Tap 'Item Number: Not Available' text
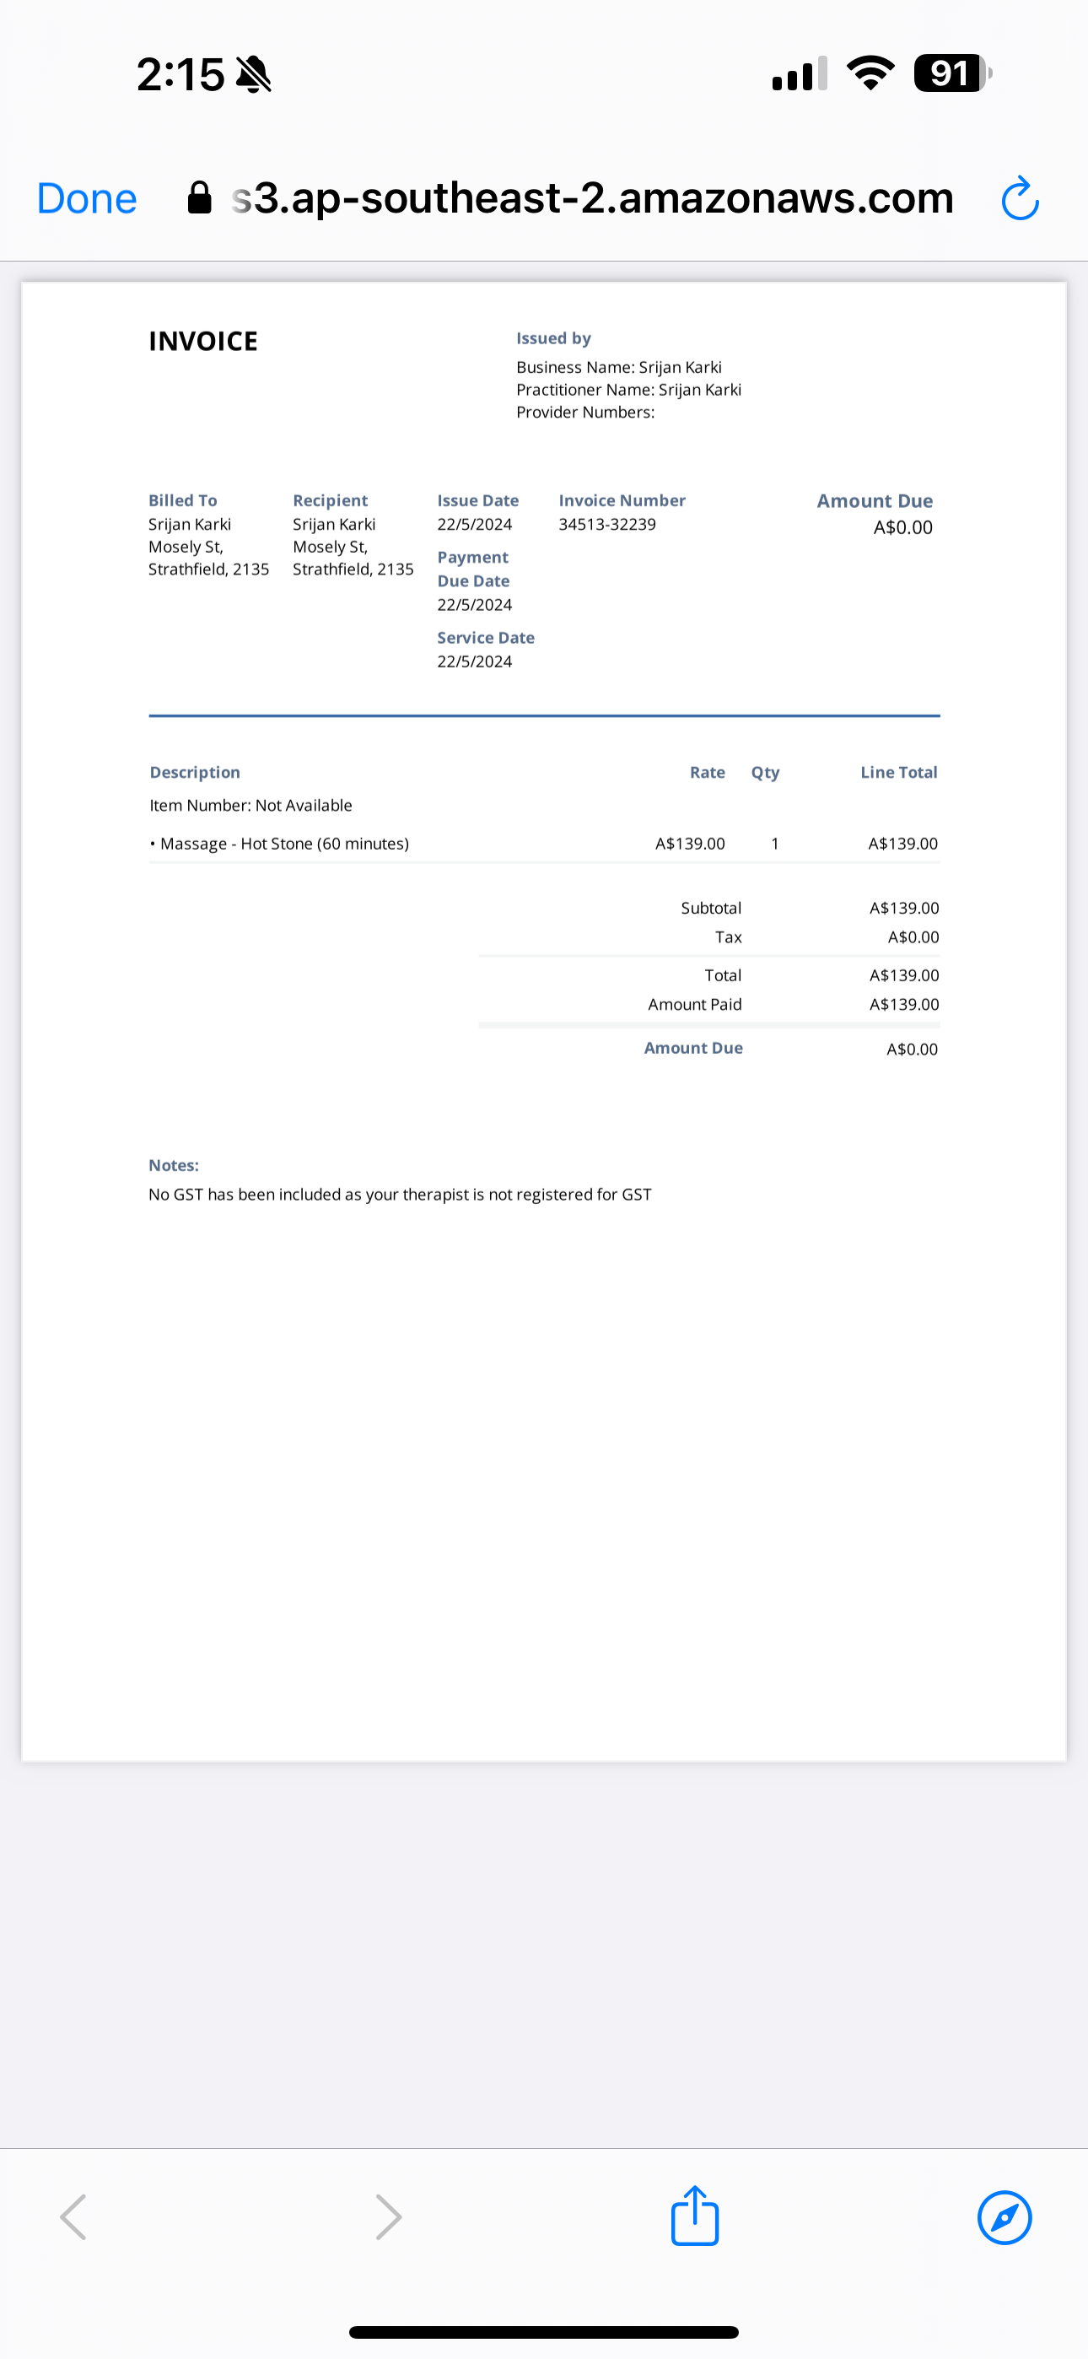 pos(251,806)
